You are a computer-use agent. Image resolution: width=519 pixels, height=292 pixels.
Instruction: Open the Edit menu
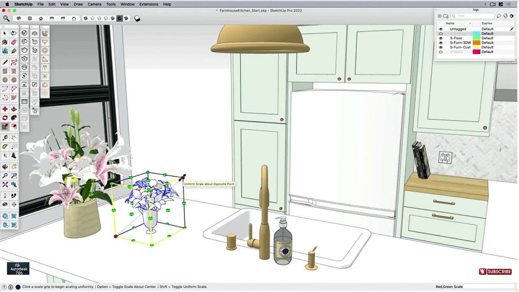pos(52,4)
